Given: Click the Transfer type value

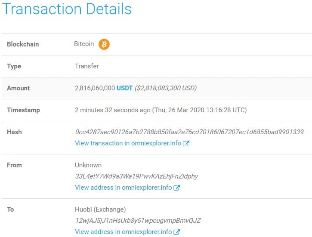Looking at the screenshot, I should coord(86,66).
